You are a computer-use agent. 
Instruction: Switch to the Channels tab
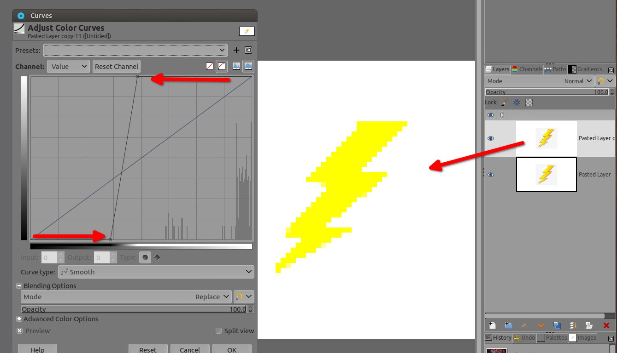point(527,69)
